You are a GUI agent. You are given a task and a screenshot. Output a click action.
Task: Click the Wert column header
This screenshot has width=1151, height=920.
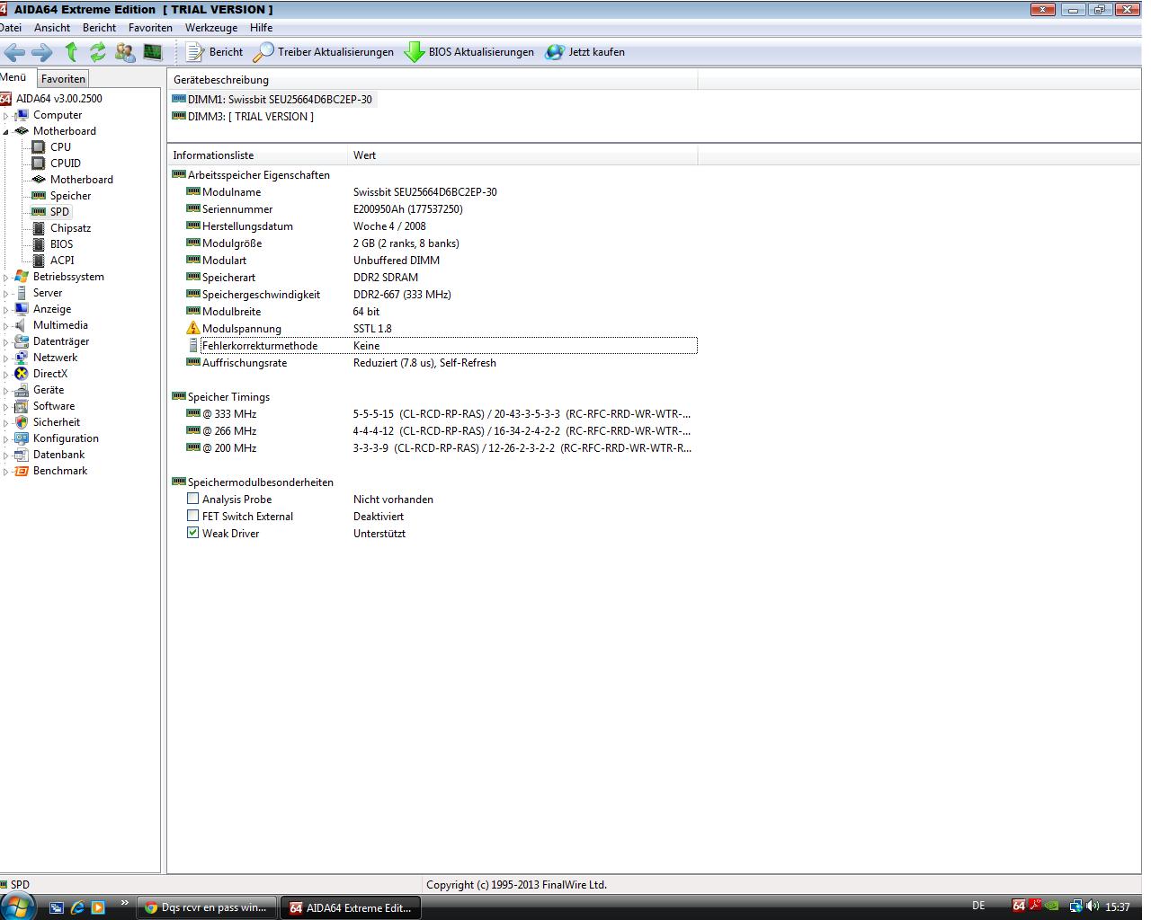522,155
